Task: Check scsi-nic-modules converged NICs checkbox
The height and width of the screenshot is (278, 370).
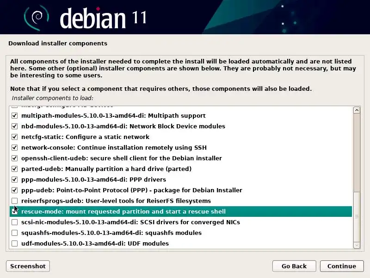Action: pyautogui.click(x=15, y=222)
